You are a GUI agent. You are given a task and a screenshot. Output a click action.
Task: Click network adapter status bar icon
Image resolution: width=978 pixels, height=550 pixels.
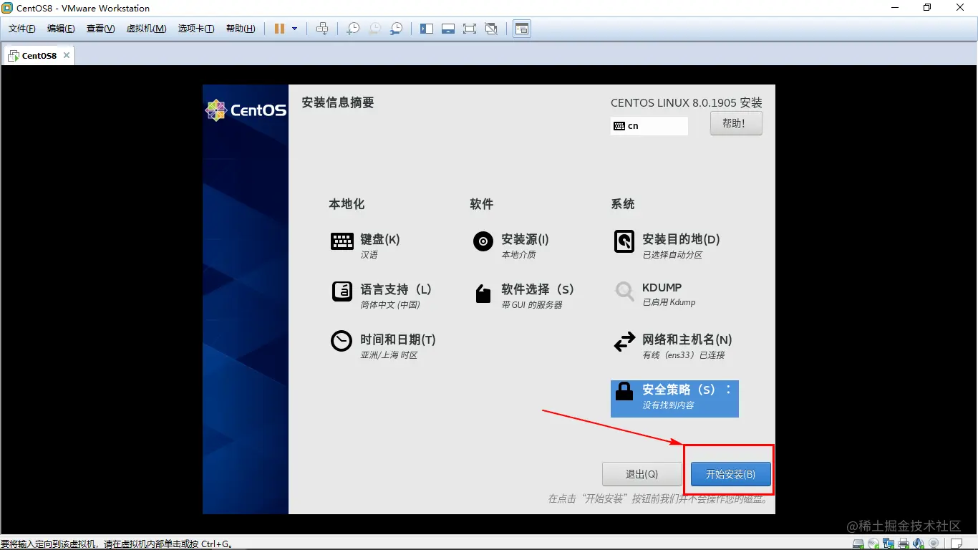click(889, 544)
